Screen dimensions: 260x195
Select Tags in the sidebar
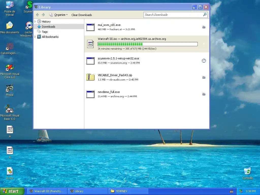tap(45, 32)
